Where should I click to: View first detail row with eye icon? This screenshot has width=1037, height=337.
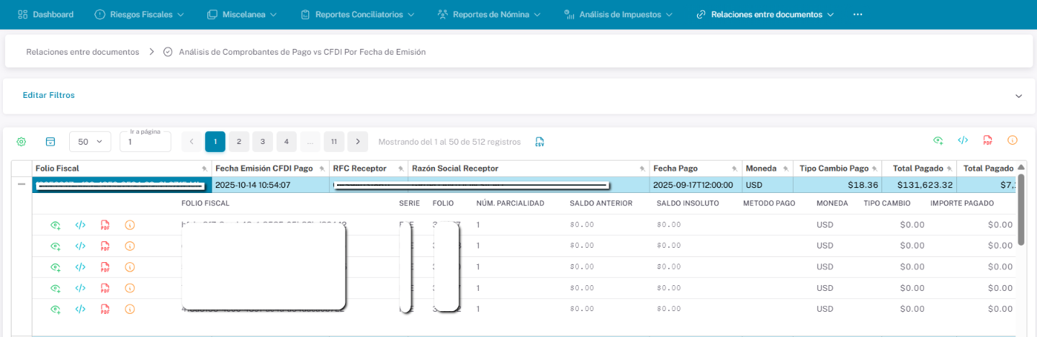point(55,225)
